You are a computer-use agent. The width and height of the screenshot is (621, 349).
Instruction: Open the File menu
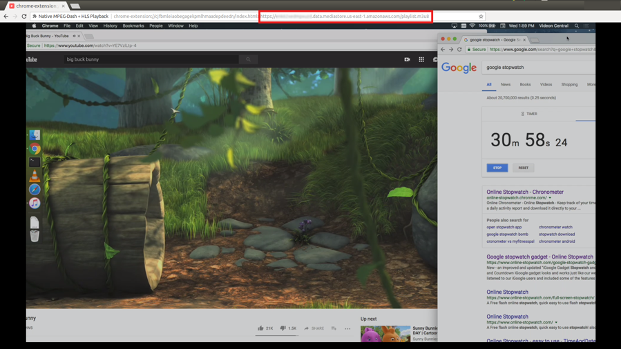(x=67, y=26)
